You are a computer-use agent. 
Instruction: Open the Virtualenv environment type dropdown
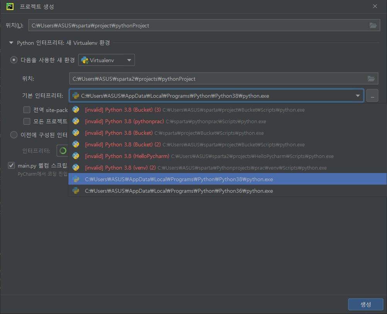coord(107,60)
